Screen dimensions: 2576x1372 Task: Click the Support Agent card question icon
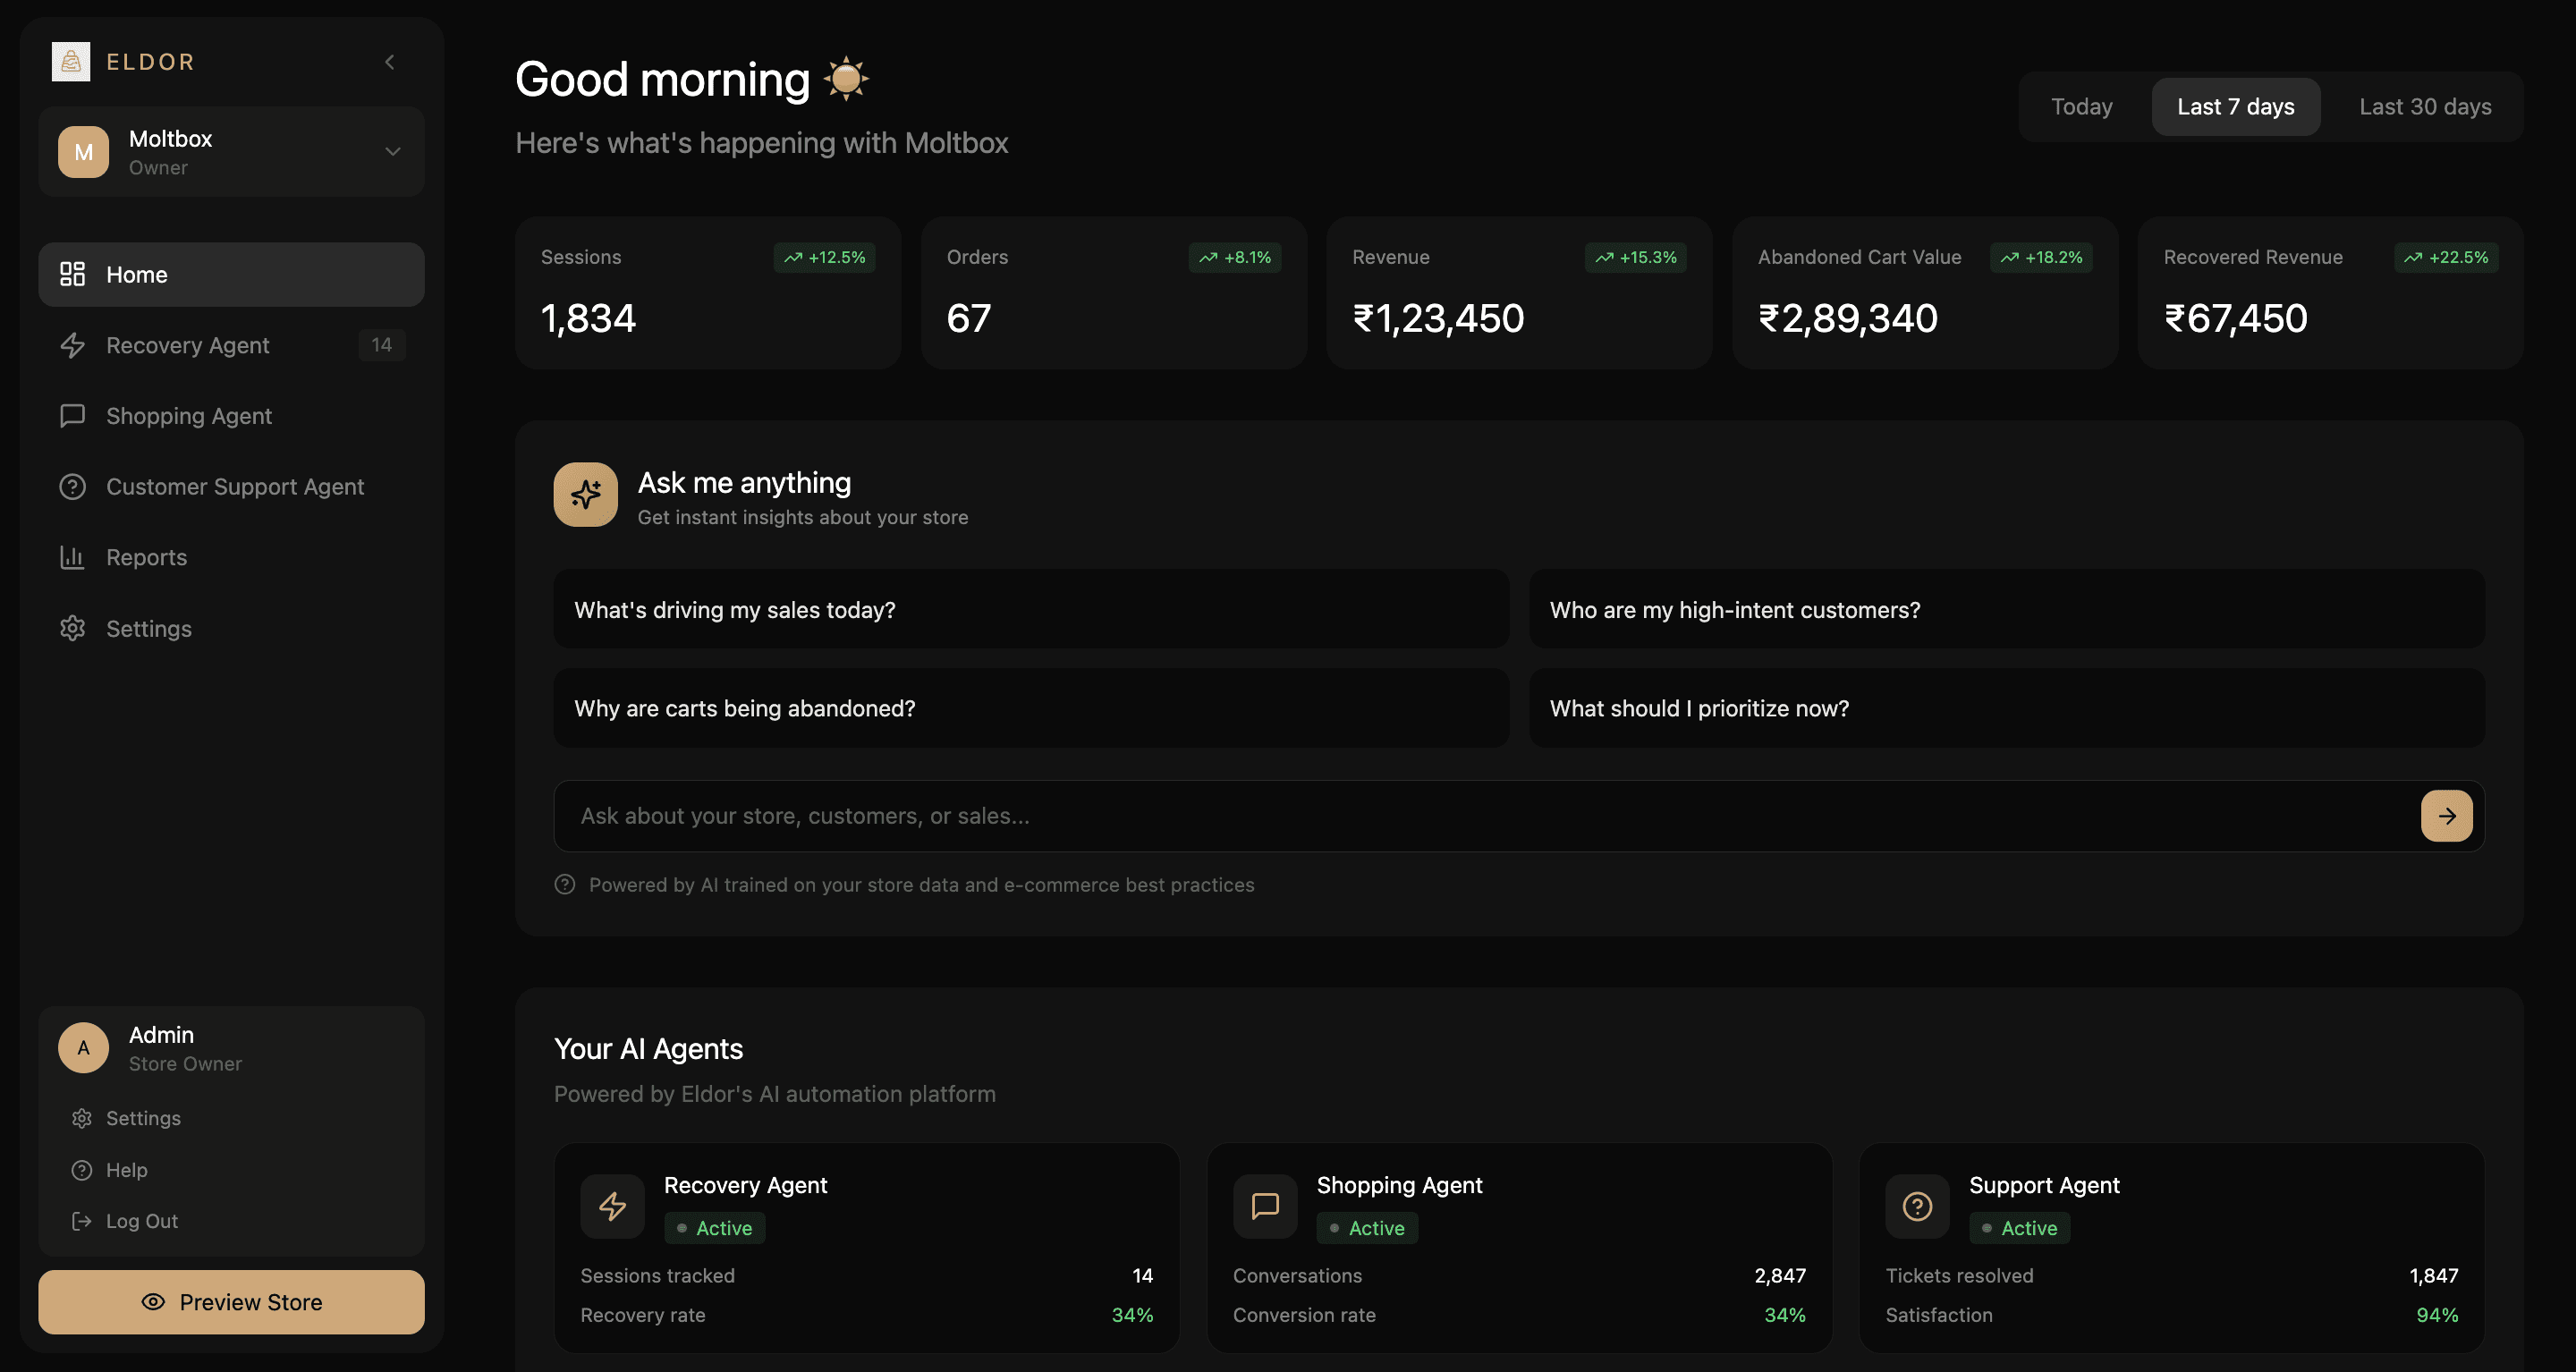(x=1916, y=1206)
